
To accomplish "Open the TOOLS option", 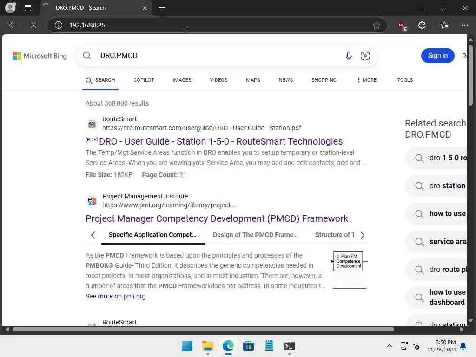I will [x=405, y=80].
